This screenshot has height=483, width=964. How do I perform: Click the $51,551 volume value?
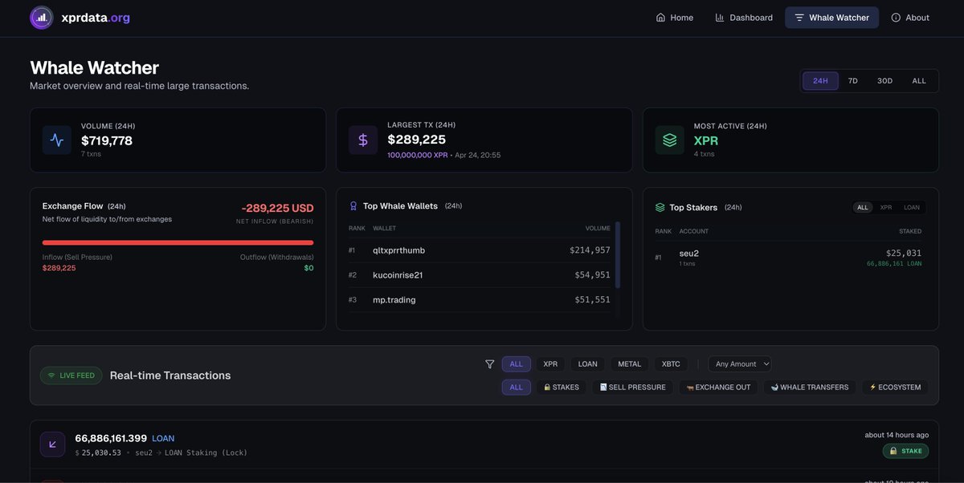point(592,300)
